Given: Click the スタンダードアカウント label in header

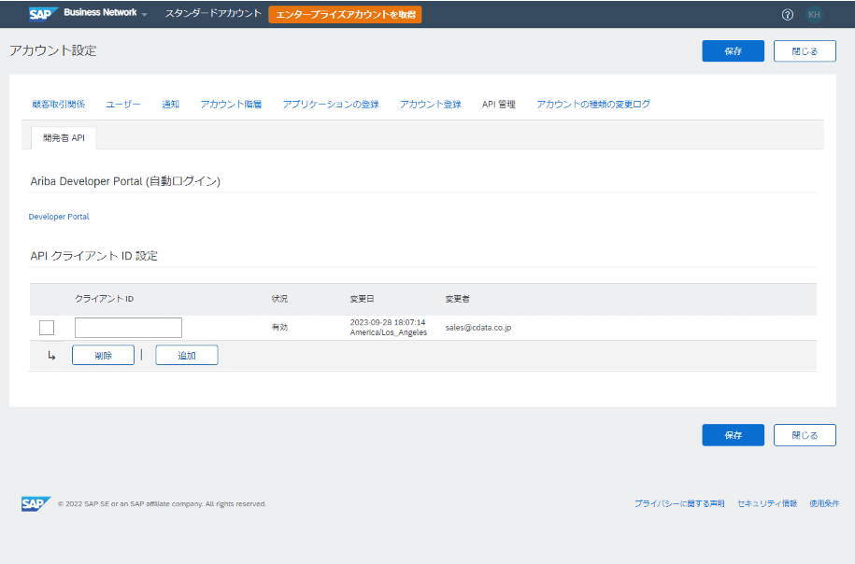Looking at the screenshot, I should [x=213, y=14].
